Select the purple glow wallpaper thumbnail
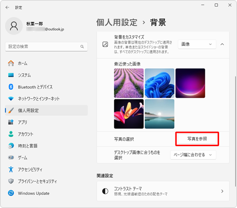The image size is (237, 208). pyautogui.click(x=190, y=83)
